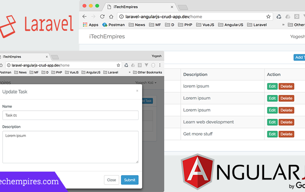Click the main browser address bar URL

[x=164, y=17]
